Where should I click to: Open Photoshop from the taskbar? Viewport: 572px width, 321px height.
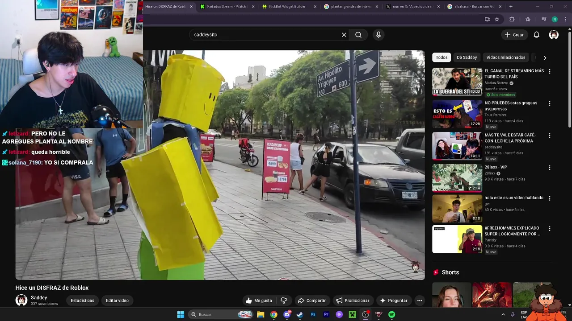tap(313, 314)
